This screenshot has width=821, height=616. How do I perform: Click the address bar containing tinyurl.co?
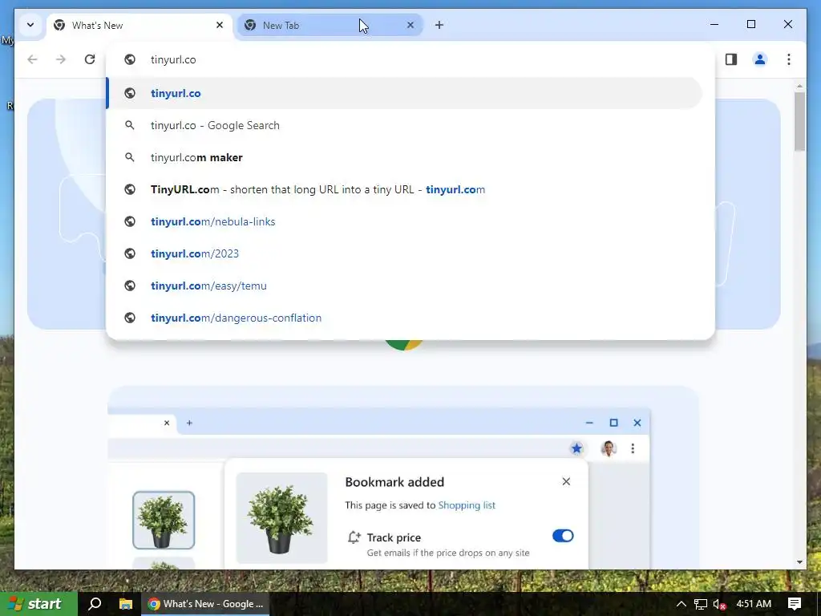[x=410, y=59]
